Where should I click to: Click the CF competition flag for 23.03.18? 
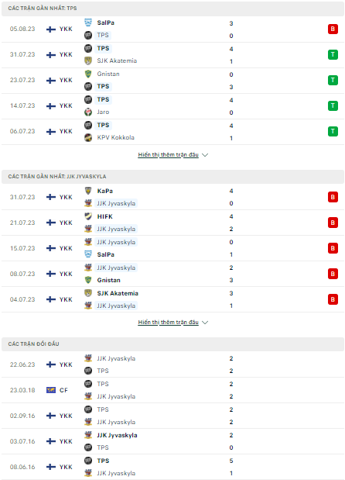(51, 390)
